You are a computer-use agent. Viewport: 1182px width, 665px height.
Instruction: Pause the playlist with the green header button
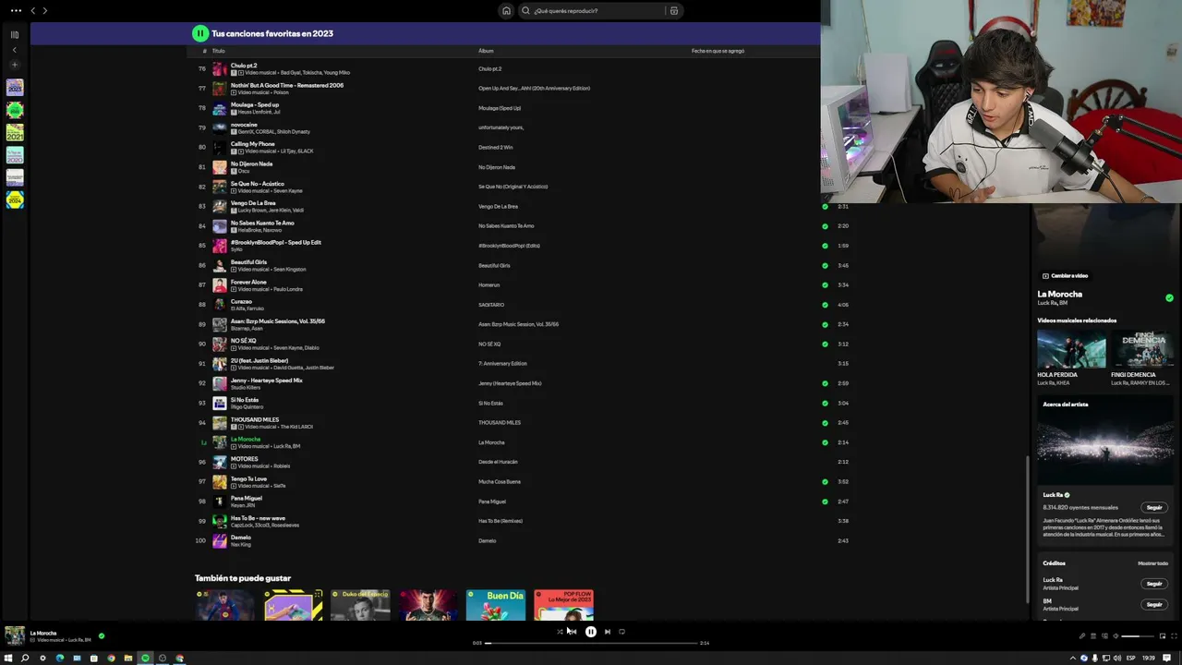click(x=200, y=33)
